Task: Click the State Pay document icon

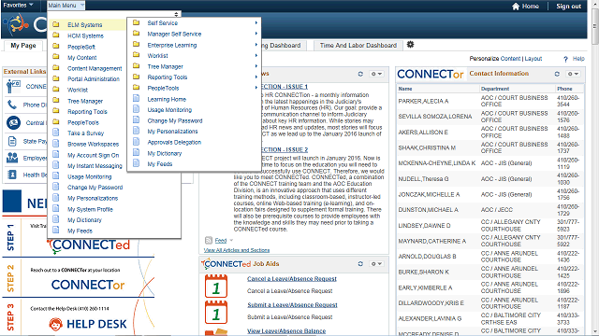Action: (x=12, y=141)
